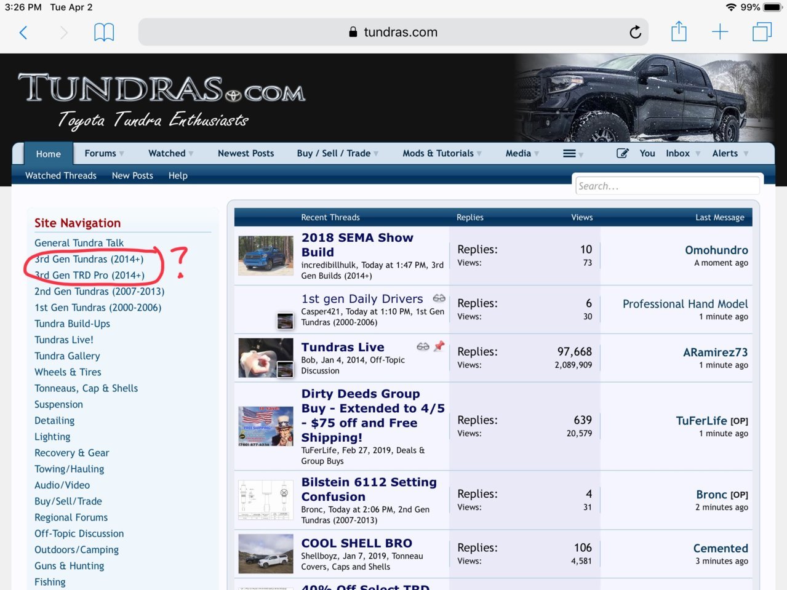Click the compose new post pencil icon

(x=623, y=153)
